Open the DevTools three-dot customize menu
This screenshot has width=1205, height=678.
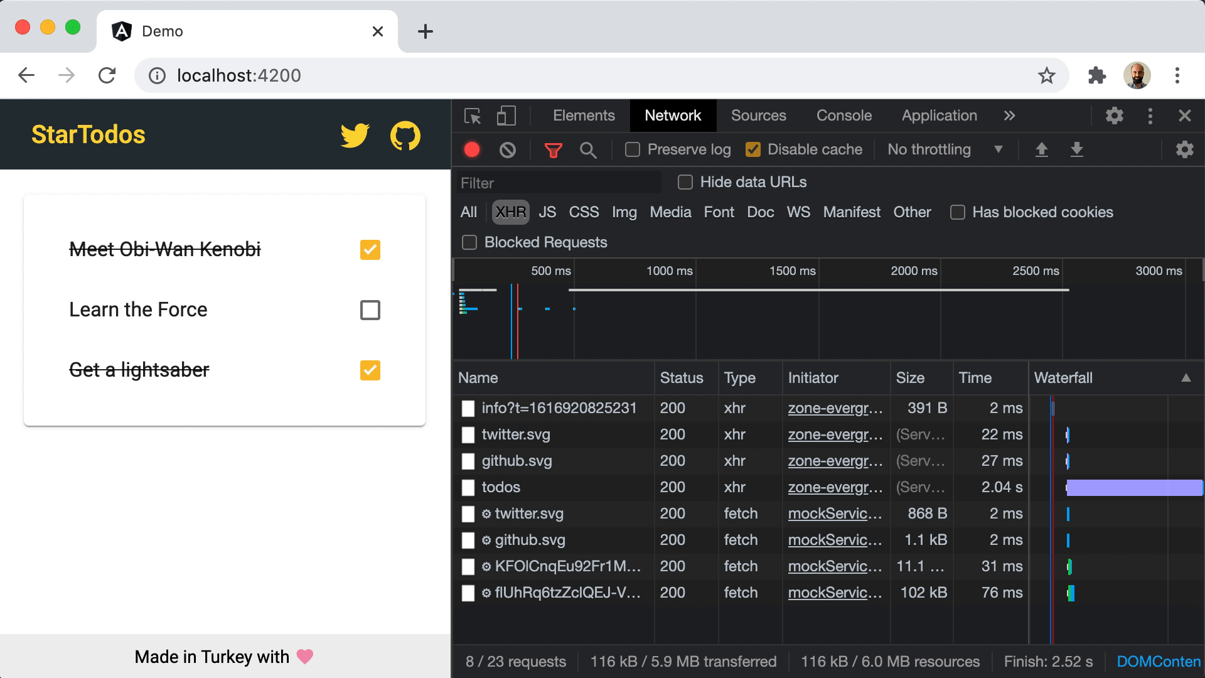tap(1150, 116)
